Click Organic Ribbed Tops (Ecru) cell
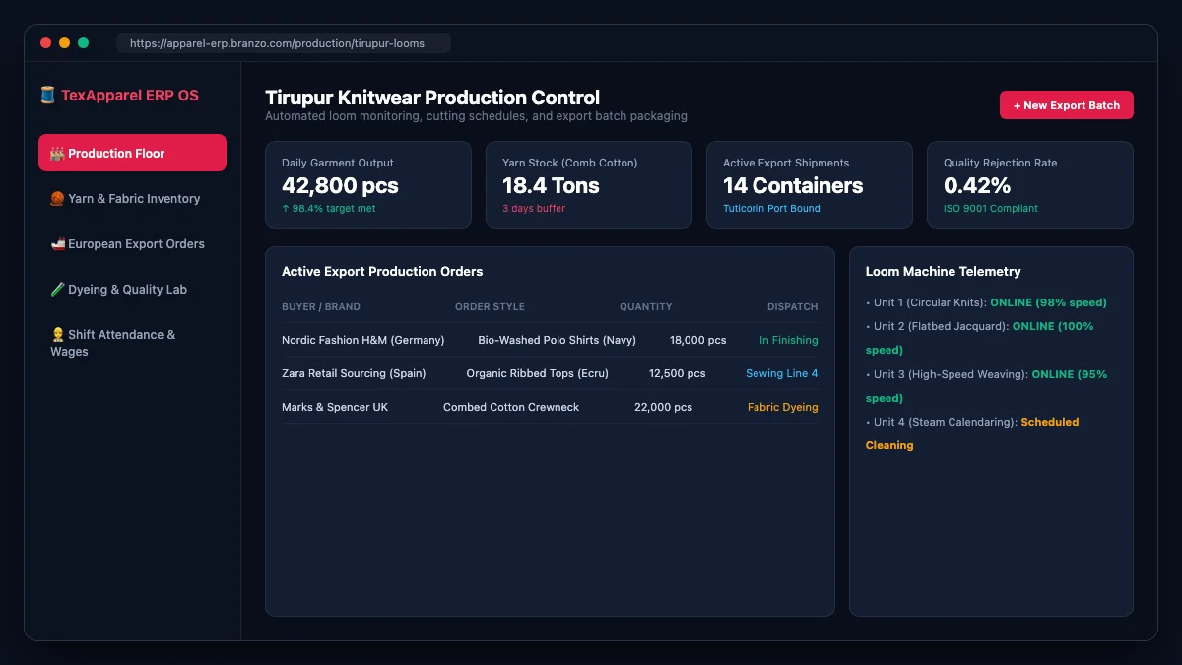1182x665 pixels. pyautogui.click(x=538, y=373)
